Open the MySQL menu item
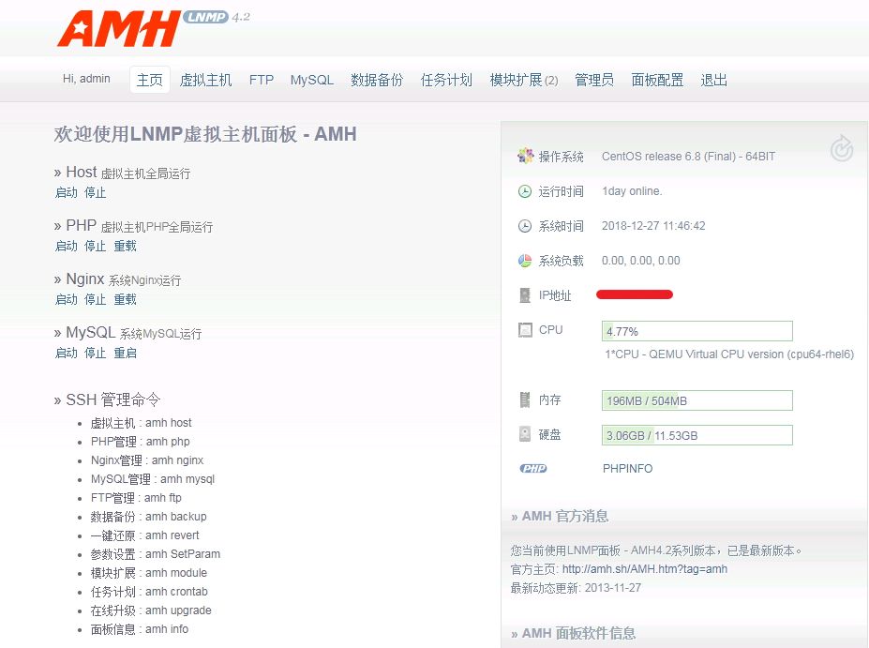This screenshot has width=869, height=648. pyautogui.click(x=312, y=80)
